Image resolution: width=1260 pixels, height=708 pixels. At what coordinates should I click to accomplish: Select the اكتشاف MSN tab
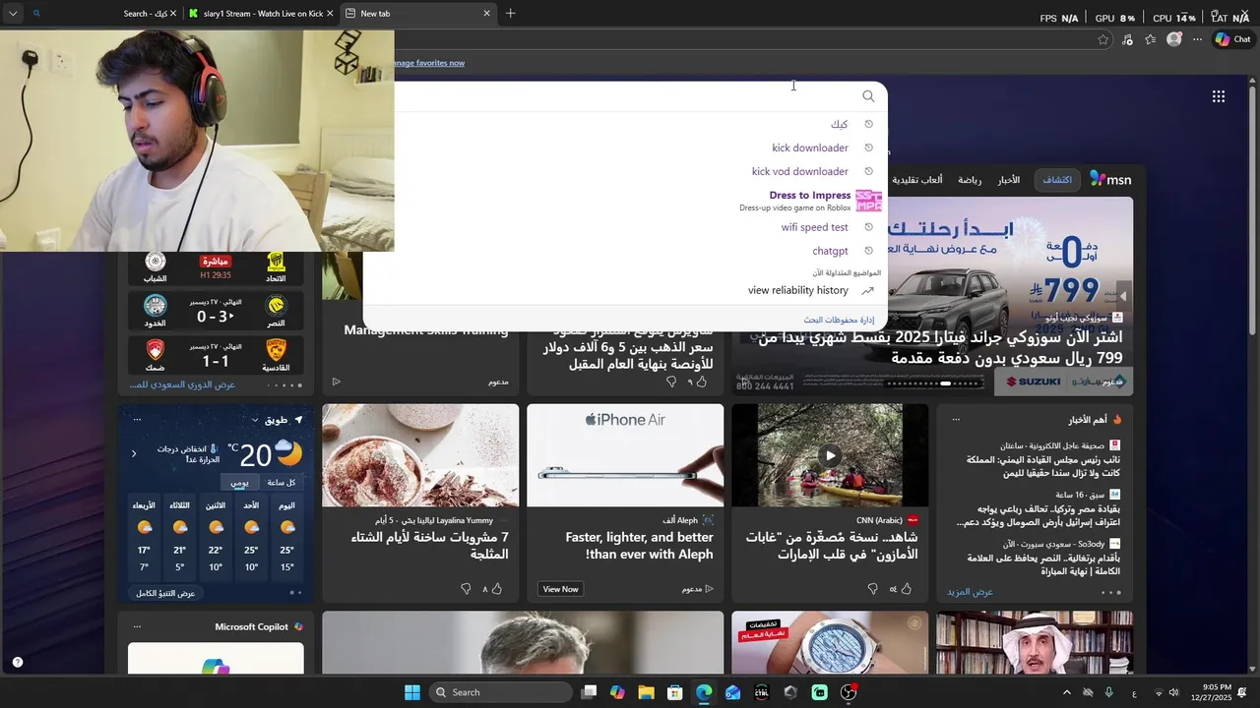click(1057, 180)
